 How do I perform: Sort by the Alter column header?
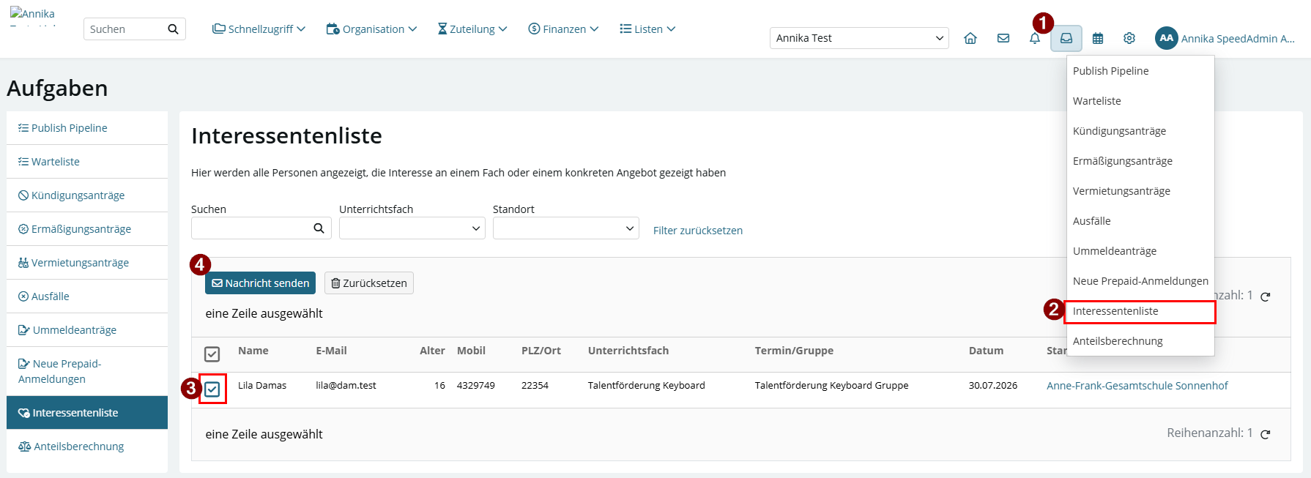click(x=432, y=351)
